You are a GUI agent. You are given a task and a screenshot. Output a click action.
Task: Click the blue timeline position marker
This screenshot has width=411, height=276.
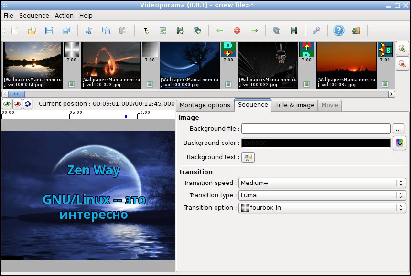click(x=126, y=117)
